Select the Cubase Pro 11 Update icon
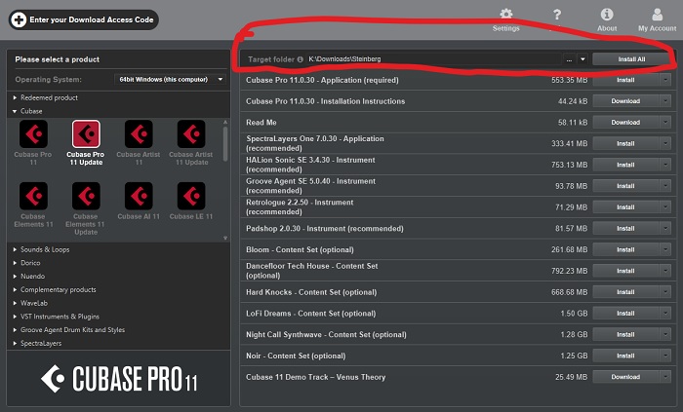683x412 pixels. (86, 134)
